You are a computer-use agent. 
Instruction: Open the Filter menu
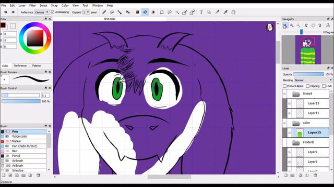pos(32,6)
